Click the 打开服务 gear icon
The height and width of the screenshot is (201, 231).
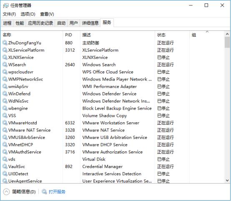pos(44,191)
